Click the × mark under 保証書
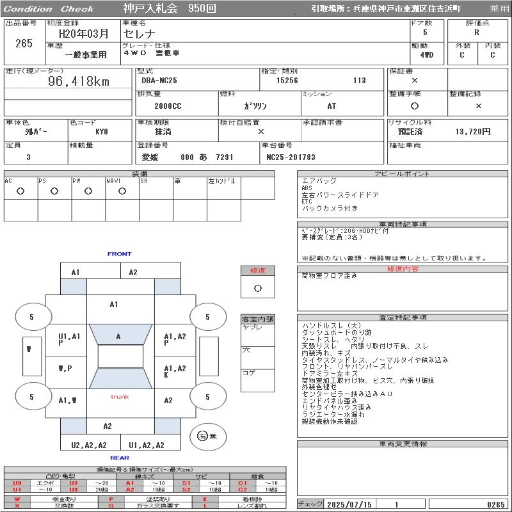The image size is (512, 512). 414,81
